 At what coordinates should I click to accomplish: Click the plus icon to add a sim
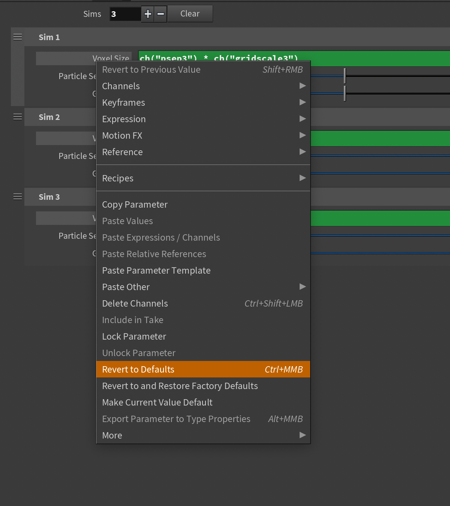coord(148,14)
